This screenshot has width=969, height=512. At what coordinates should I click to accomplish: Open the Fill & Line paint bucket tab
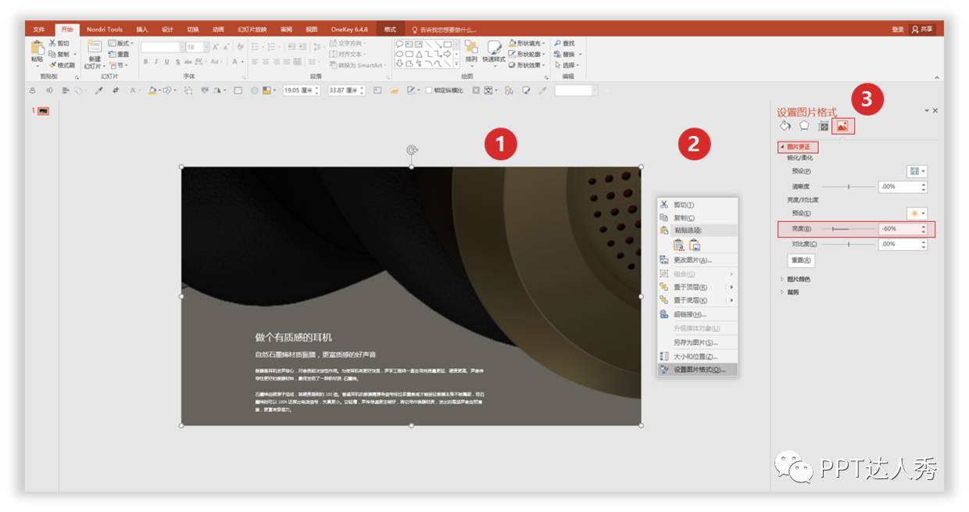(785, 126)
